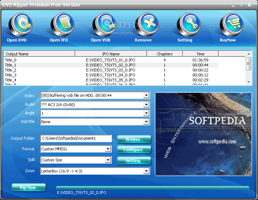Select the Title_1 row

pos(111,65)
